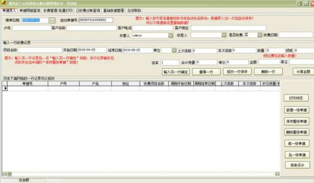Click the 打印预览 button
The height and width of the screenshot is (183, 314).
pyautogui.click(x=296, y=98)
